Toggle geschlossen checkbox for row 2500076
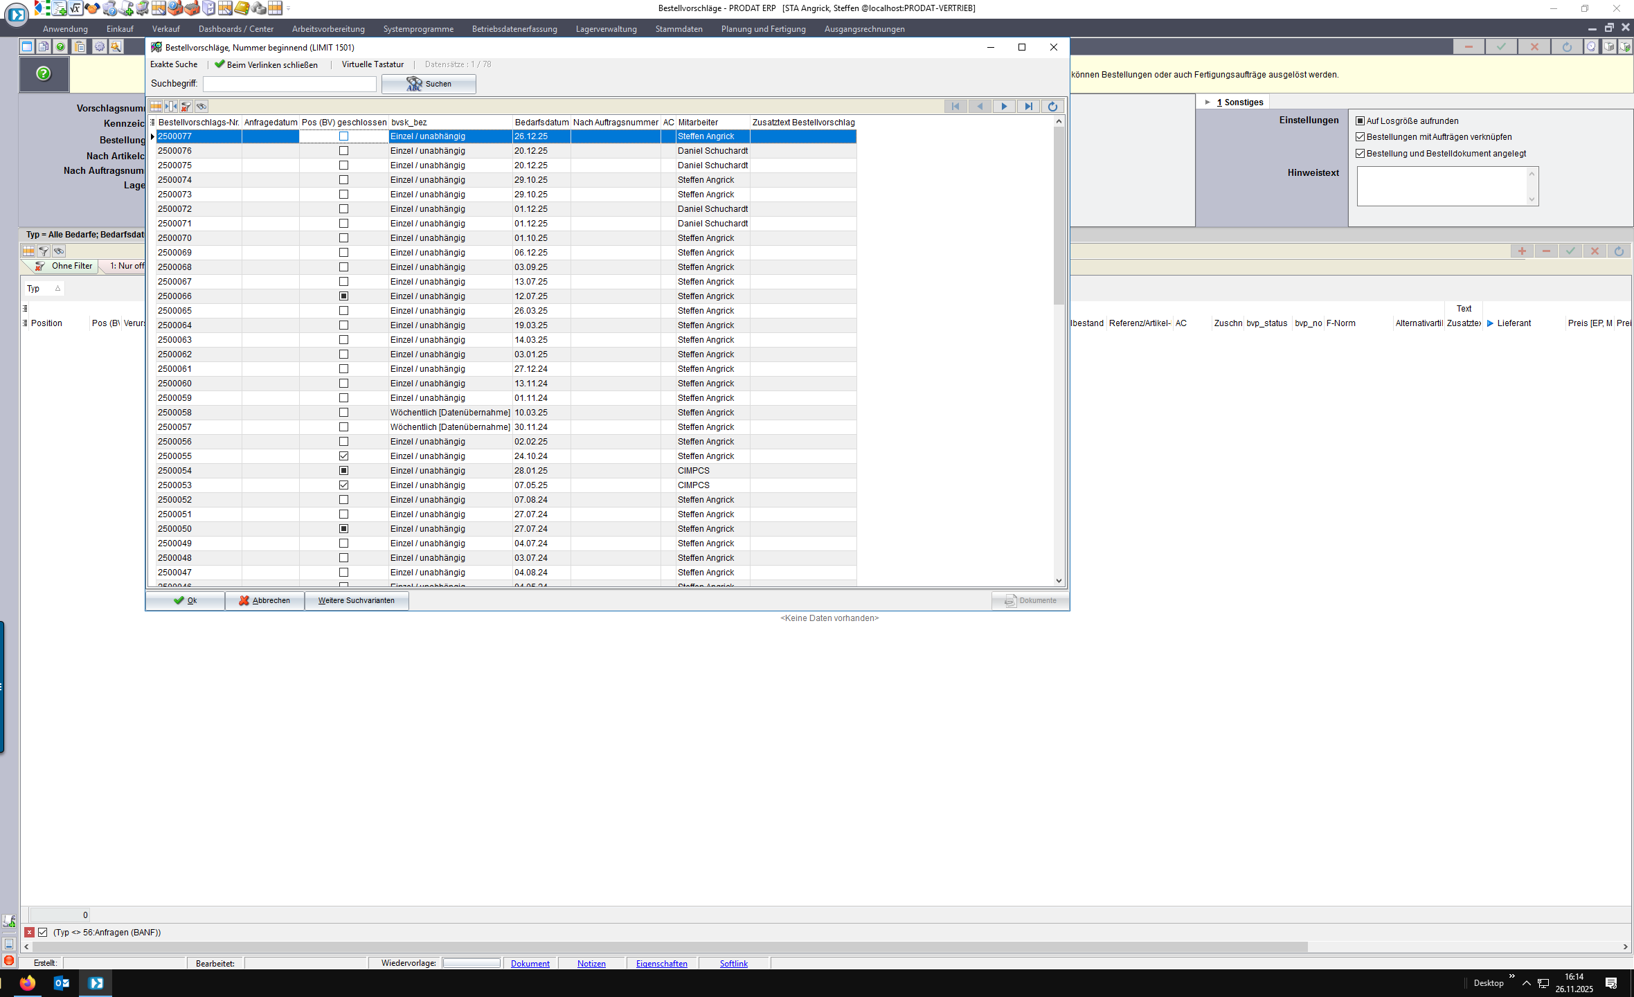The image size is (1634, 997). pos(343,151)
